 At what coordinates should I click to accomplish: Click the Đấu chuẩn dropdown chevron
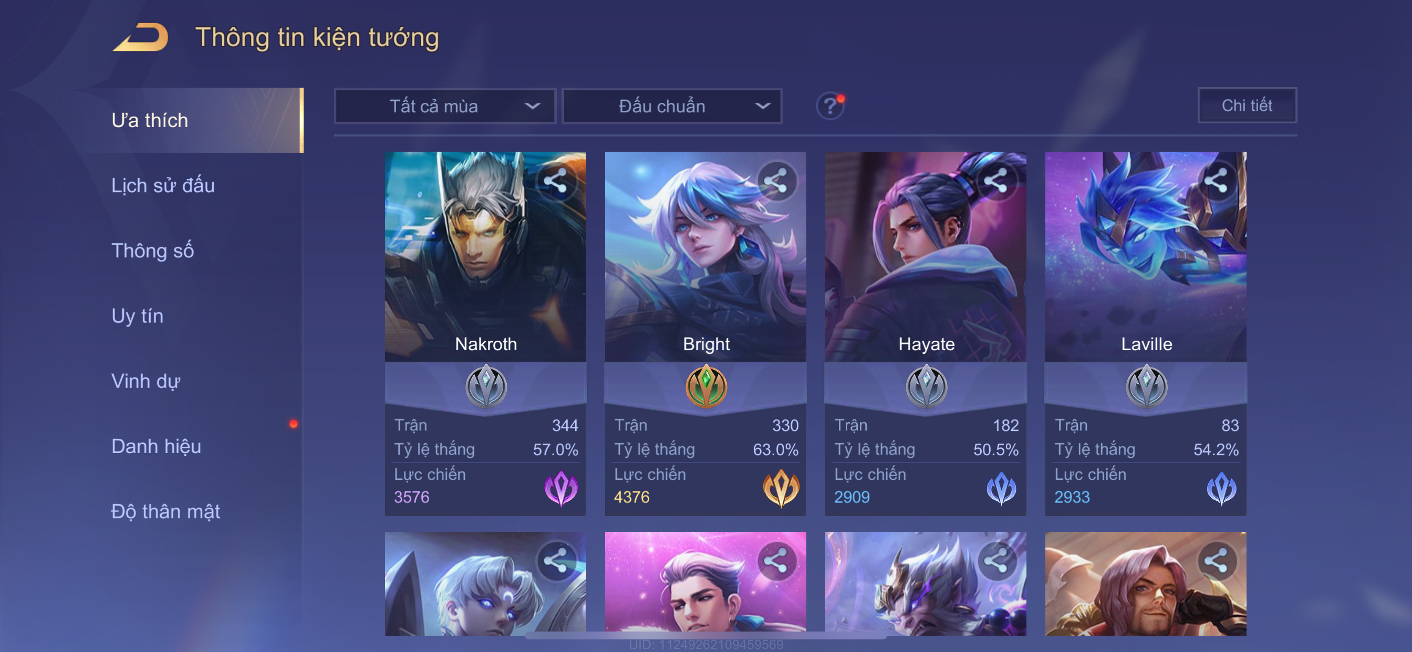click(x=762, y=106)
